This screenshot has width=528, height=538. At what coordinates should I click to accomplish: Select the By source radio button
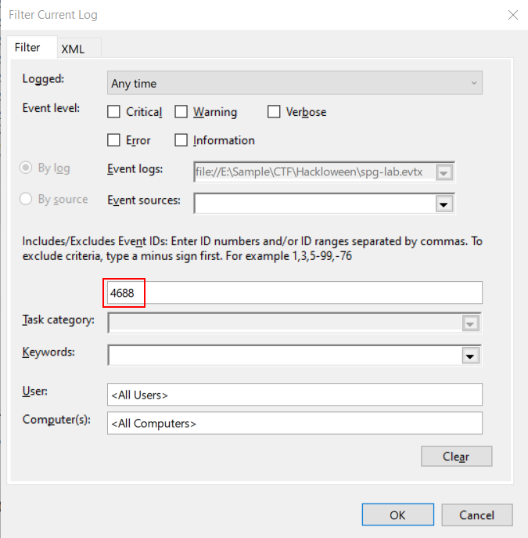(x=26, y=199)
